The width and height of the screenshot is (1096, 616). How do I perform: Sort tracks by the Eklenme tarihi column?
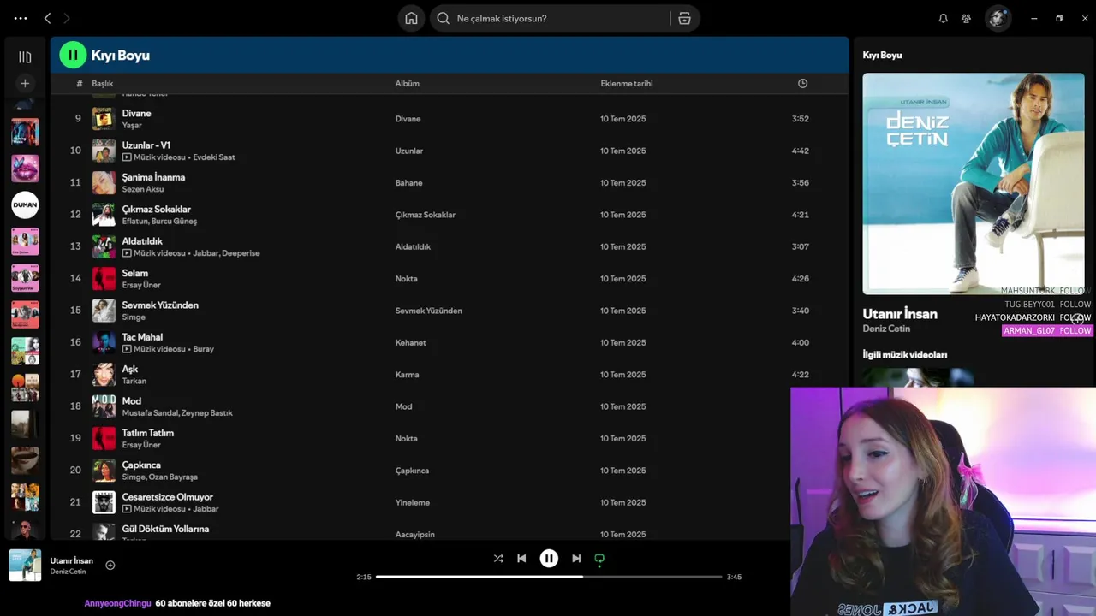(627, 83)
